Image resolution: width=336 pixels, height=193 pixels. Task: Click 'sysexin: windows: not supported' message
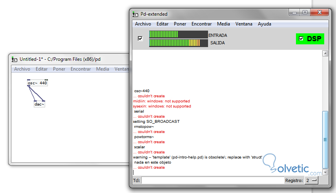click(x=162, y=106)
